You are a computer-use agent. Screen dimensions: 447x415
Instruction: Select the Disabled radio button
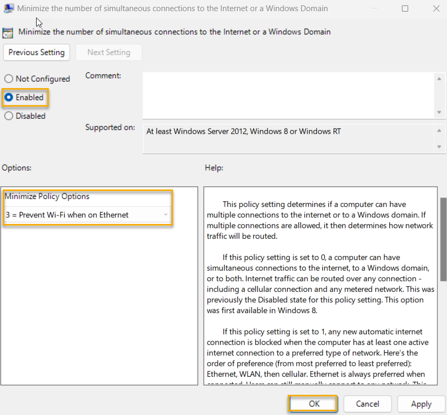click(x=8, y=116)
